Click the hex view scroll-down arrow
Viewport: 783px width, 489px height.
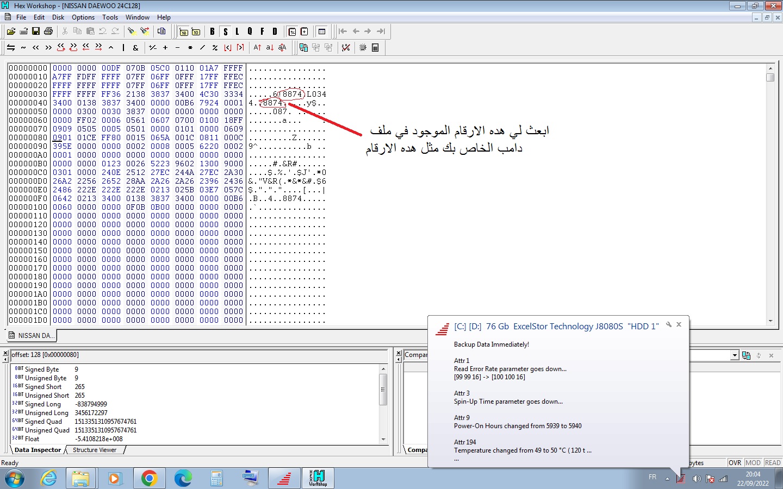[x=770, y=321]
